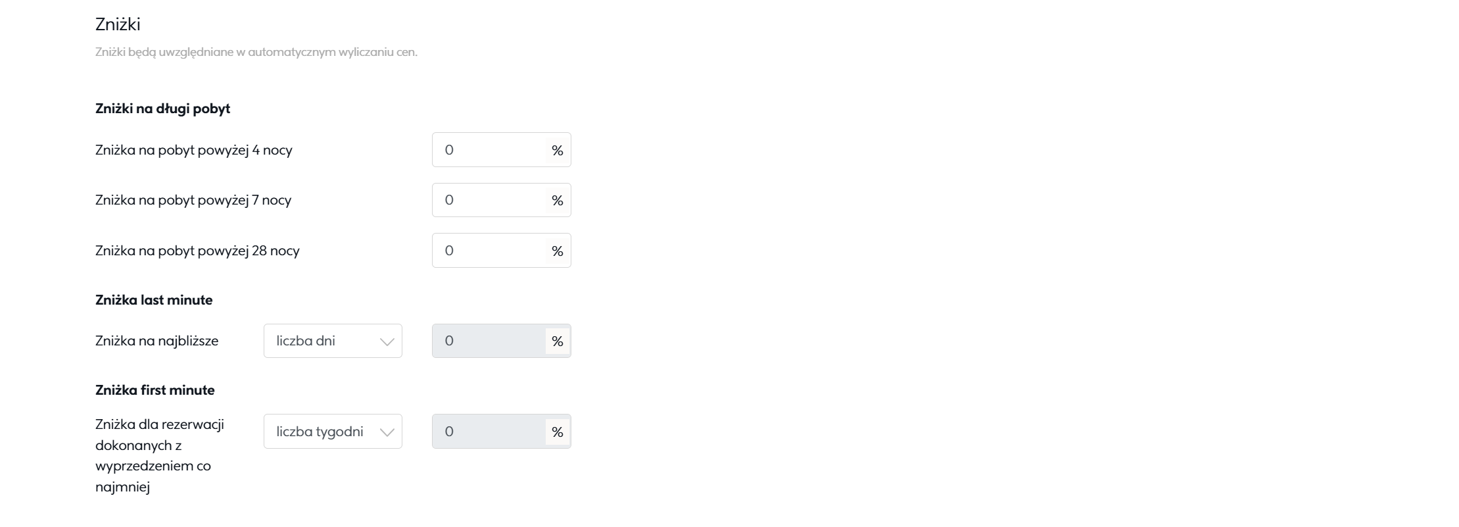Click the "Zniżki na długi pobyt" section heading
This screenshot has height=527, width=1459.
pyautogui.click(x=162, y=109)
